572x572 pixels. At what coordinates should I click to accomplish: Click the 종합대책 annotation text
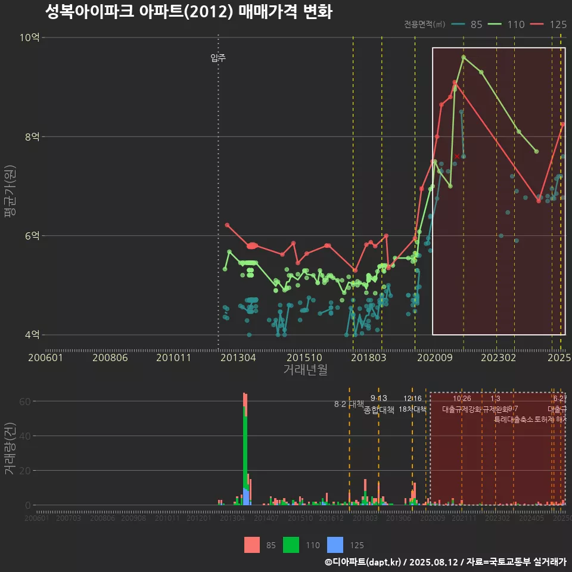[x=379, y=410]
